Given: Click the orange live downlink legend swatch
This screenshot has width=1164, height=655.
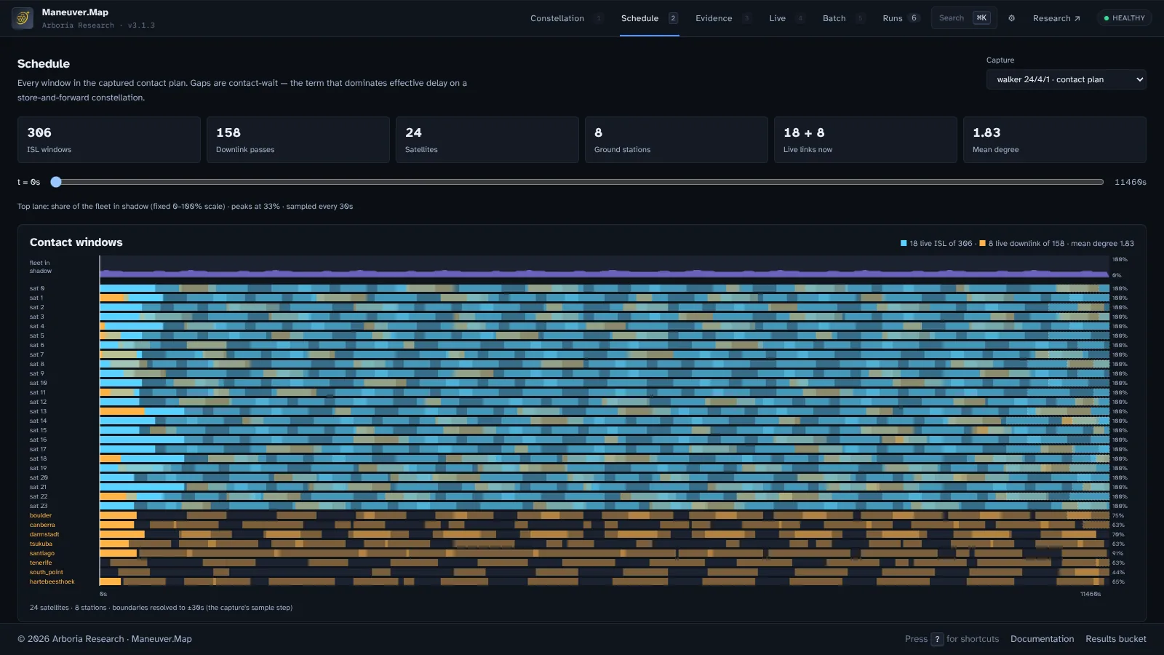Looking at the screenshot, I should click(982, 244).
